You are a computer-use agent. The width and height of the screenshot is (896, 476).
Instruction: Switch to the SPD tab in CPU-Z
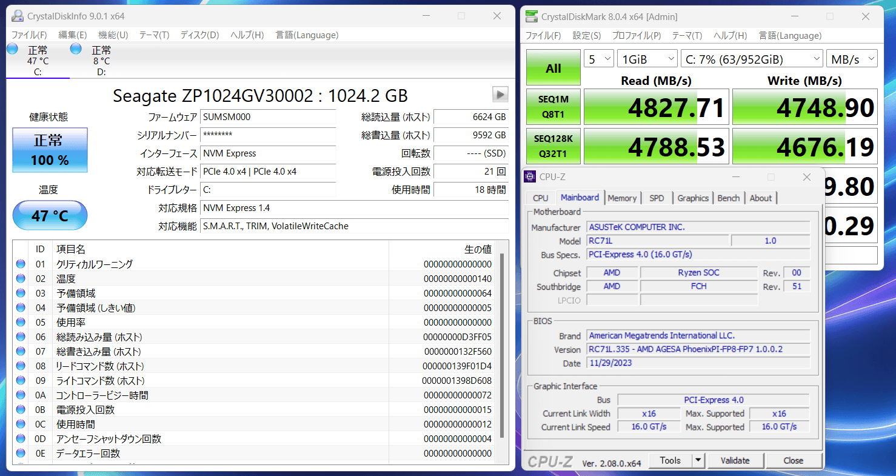coord(657,198)
